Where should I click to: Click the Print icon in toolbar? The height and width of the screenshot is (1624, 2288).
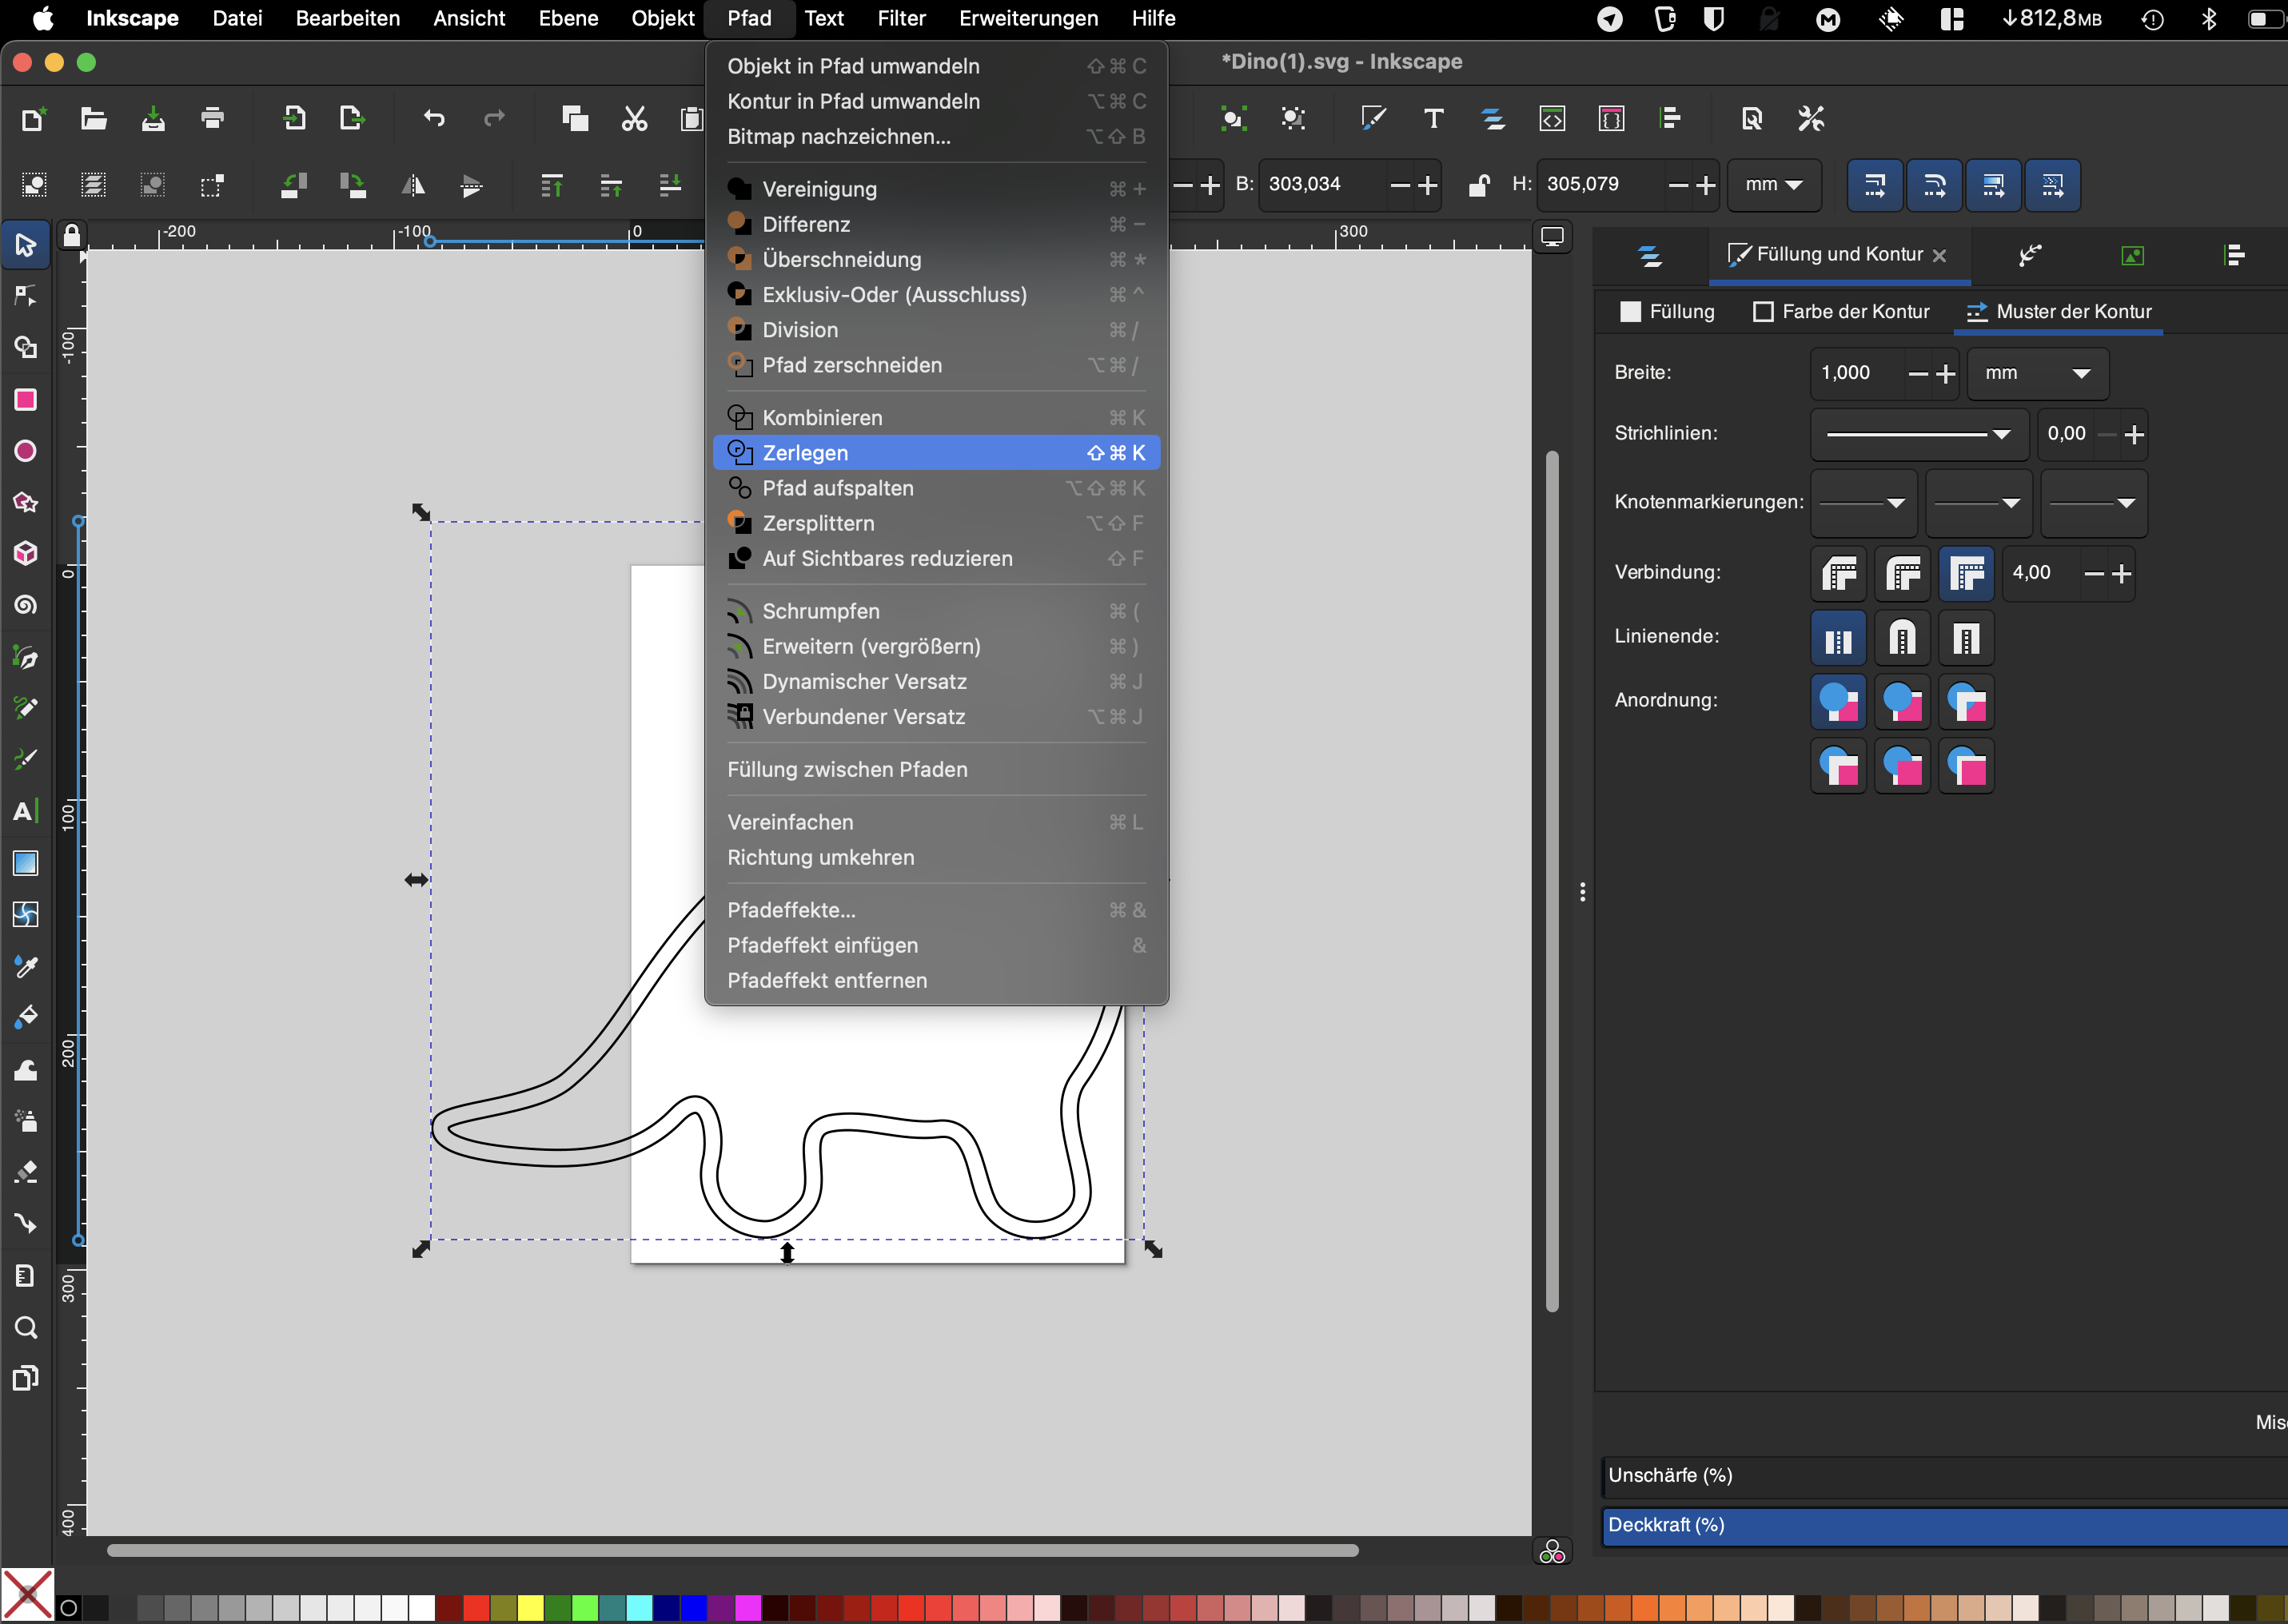click(x=212, y=119)
